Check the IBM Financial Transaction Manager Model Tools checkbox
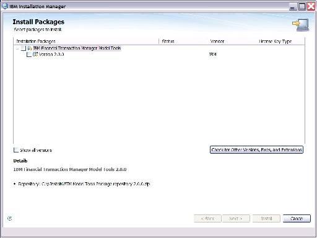 [24, 48]
